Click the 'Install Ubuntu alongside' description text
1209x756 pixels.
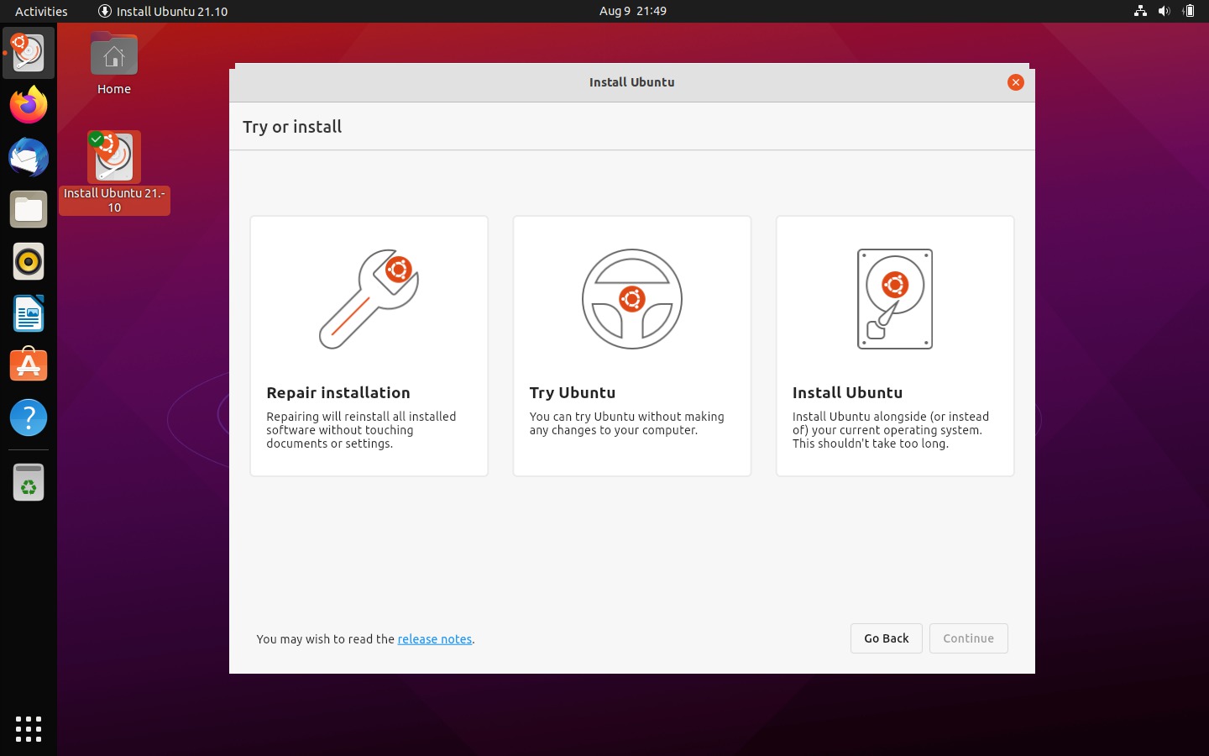coord(891,430)
